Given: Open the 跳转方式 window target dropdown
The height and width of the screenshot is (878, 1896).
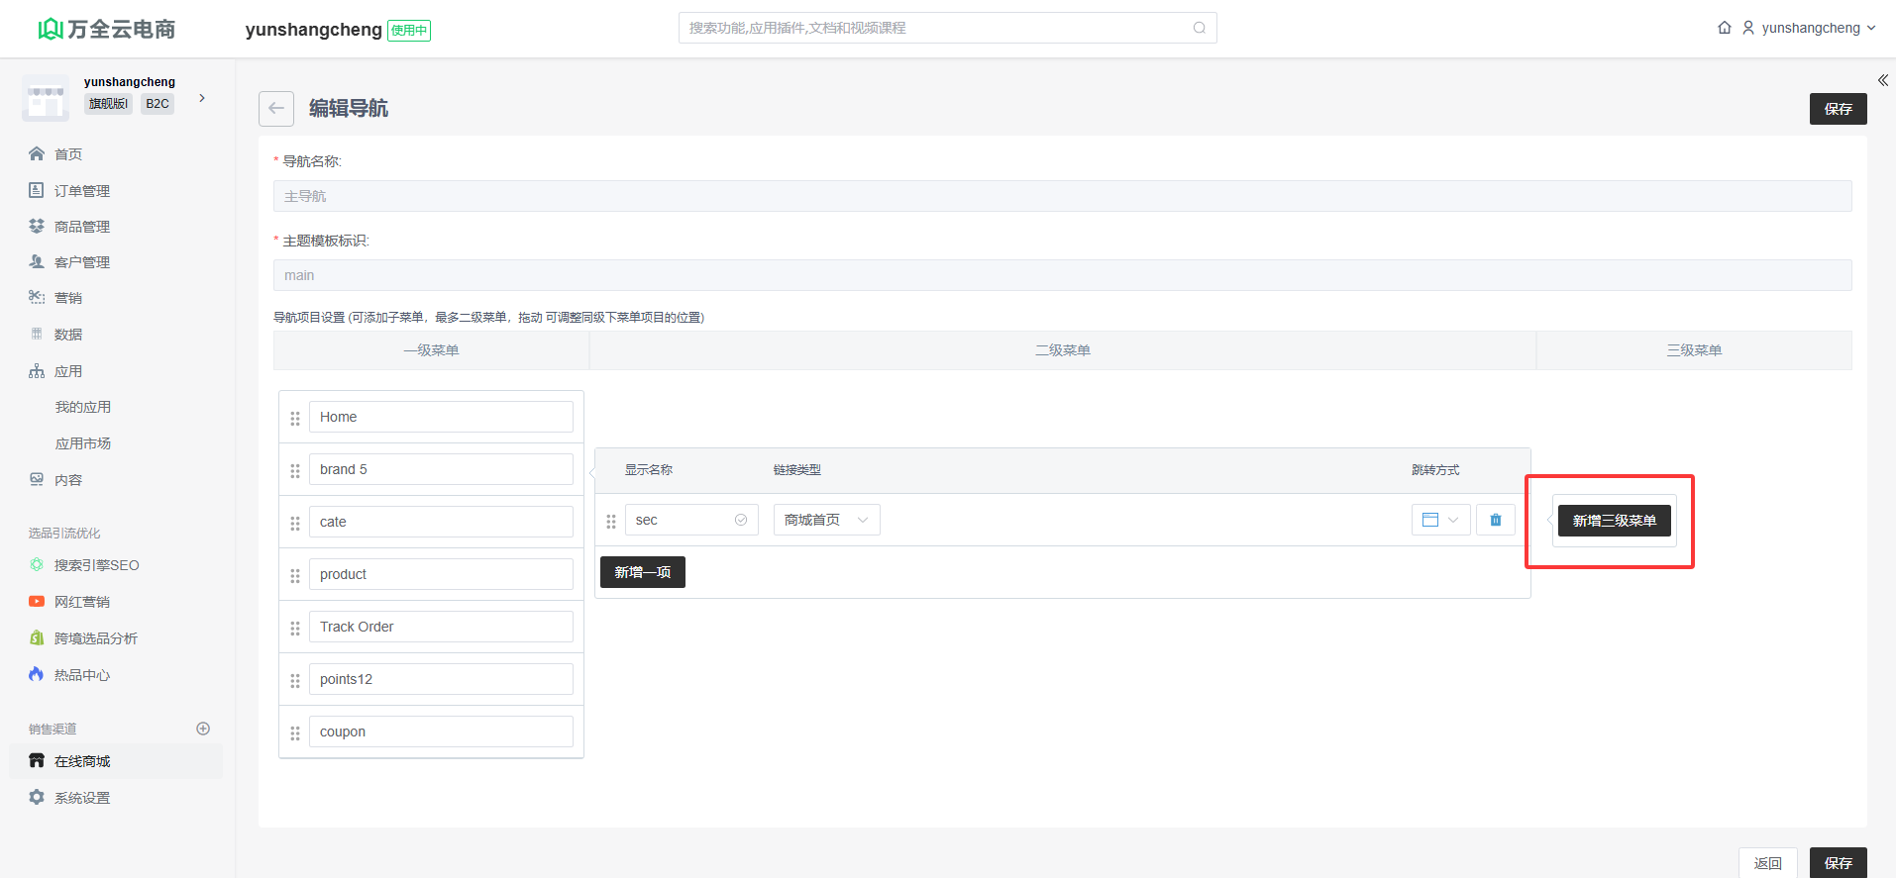Looking at the screenshot, I should click(x=1439, y=520).
